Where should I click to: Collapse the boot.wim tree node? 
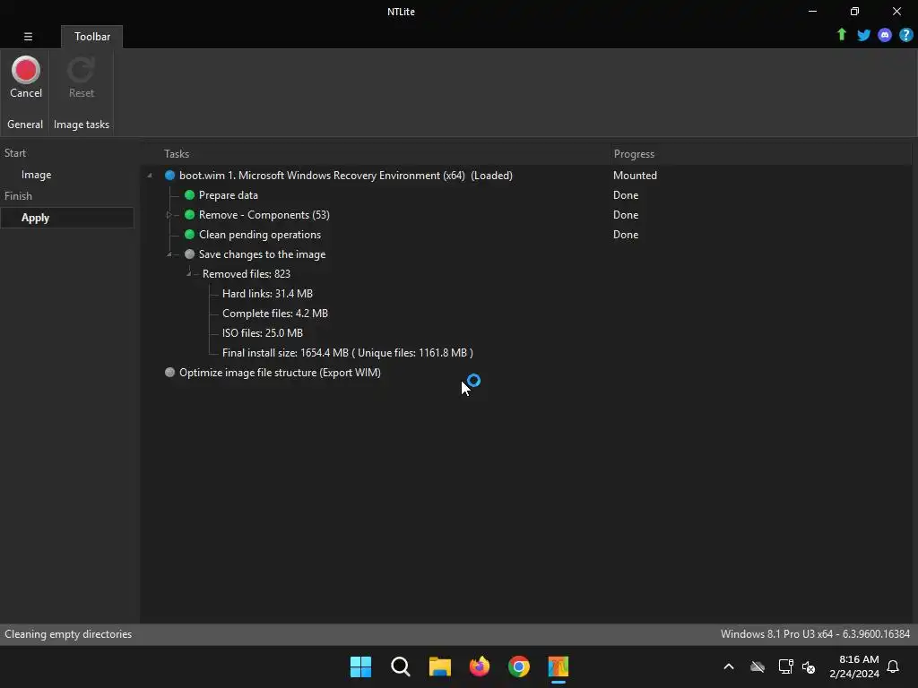tap(150, 176)
